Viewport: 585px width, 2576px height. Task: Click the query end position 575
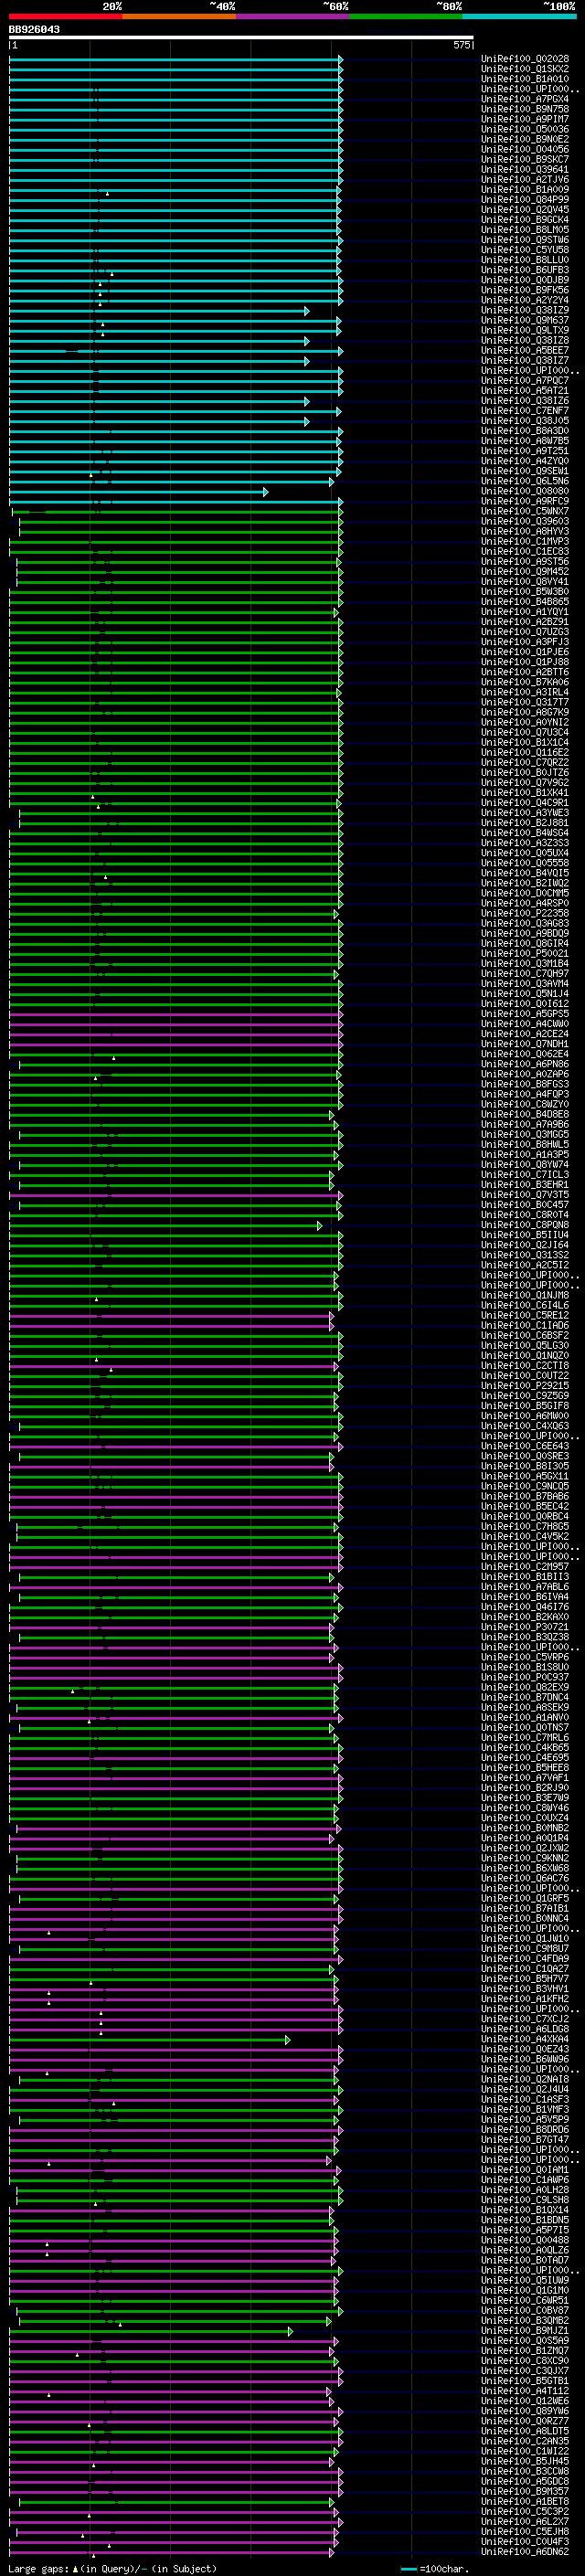461,46
